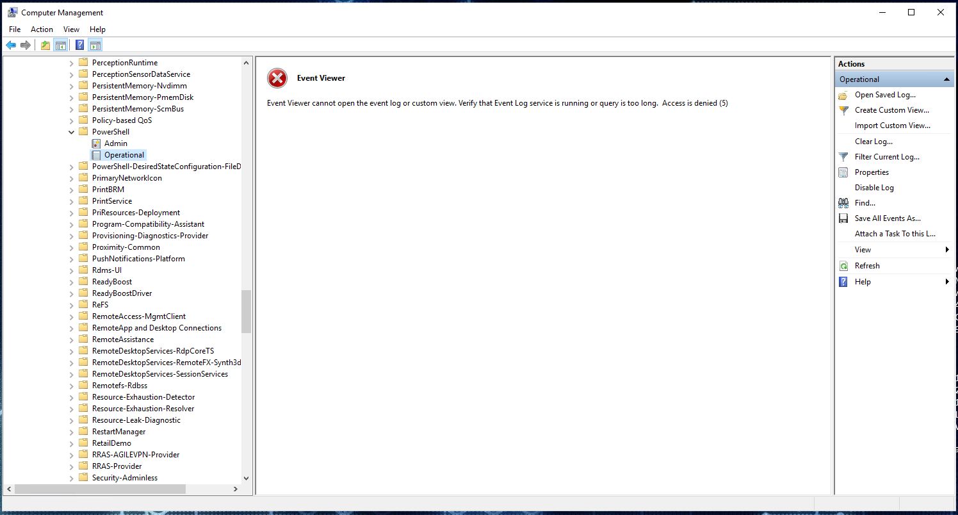Click the Open Saved Log folder icon
958x515 pixels.
(x=843, y=95)
